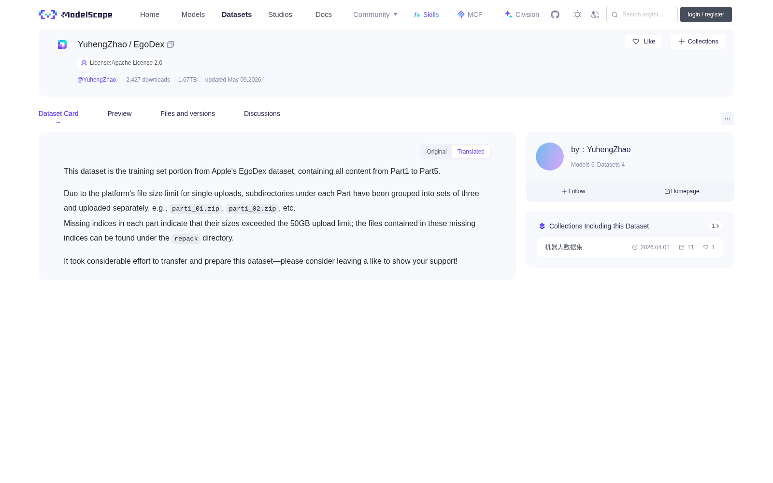The width and height of the screenshot is (773, 483).
Task: Switch to the Preview tab
Action: [x=119, y=114]
